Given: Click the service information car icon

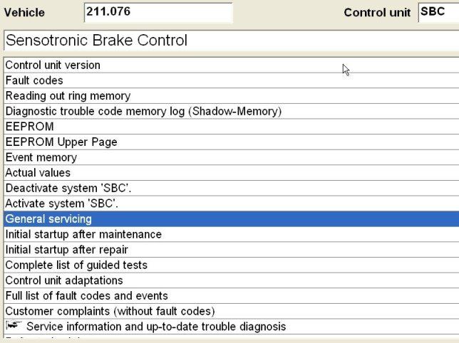Looking at the screenshot, I should point(14,326).
